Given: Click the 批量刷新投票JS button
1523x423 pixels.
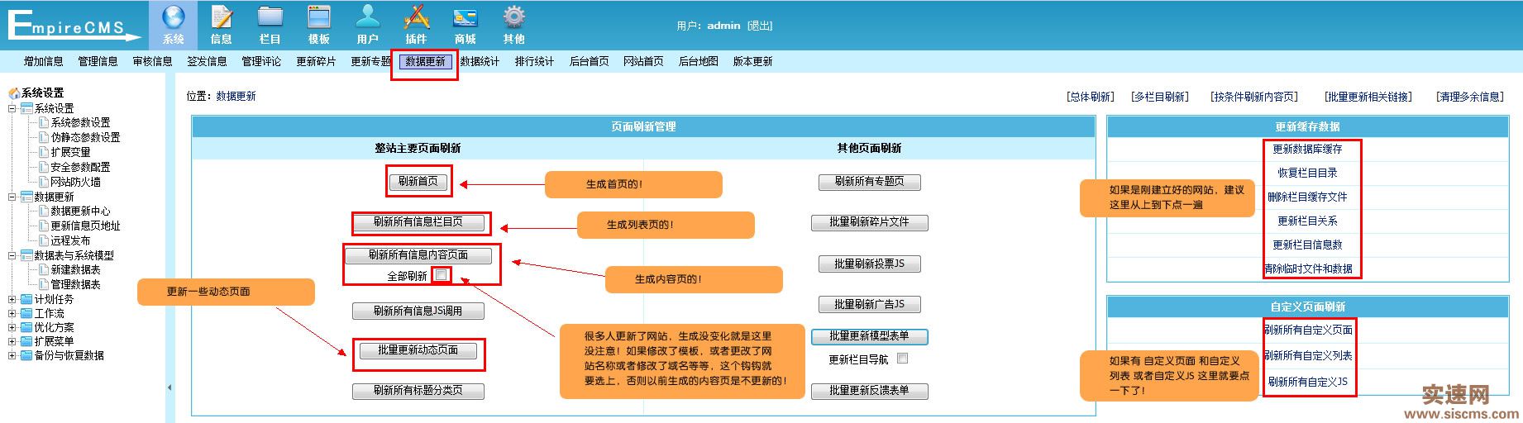Looking at the screenshot, I should pyautogui.click(x=869, y=264).
